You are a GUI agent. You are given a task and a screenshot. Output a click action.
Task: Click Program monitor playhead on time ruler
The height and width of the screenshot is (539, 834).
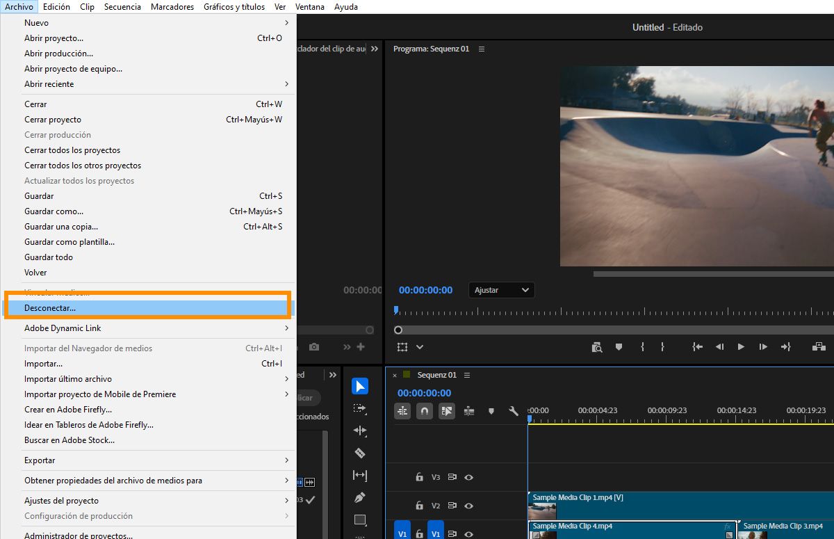pos(396,310)
